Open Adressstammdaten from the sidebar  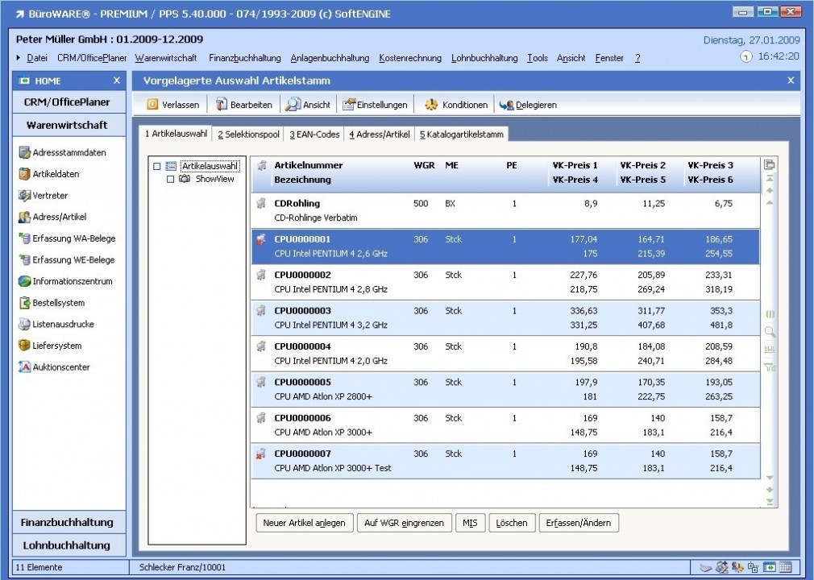pos(62,152)
